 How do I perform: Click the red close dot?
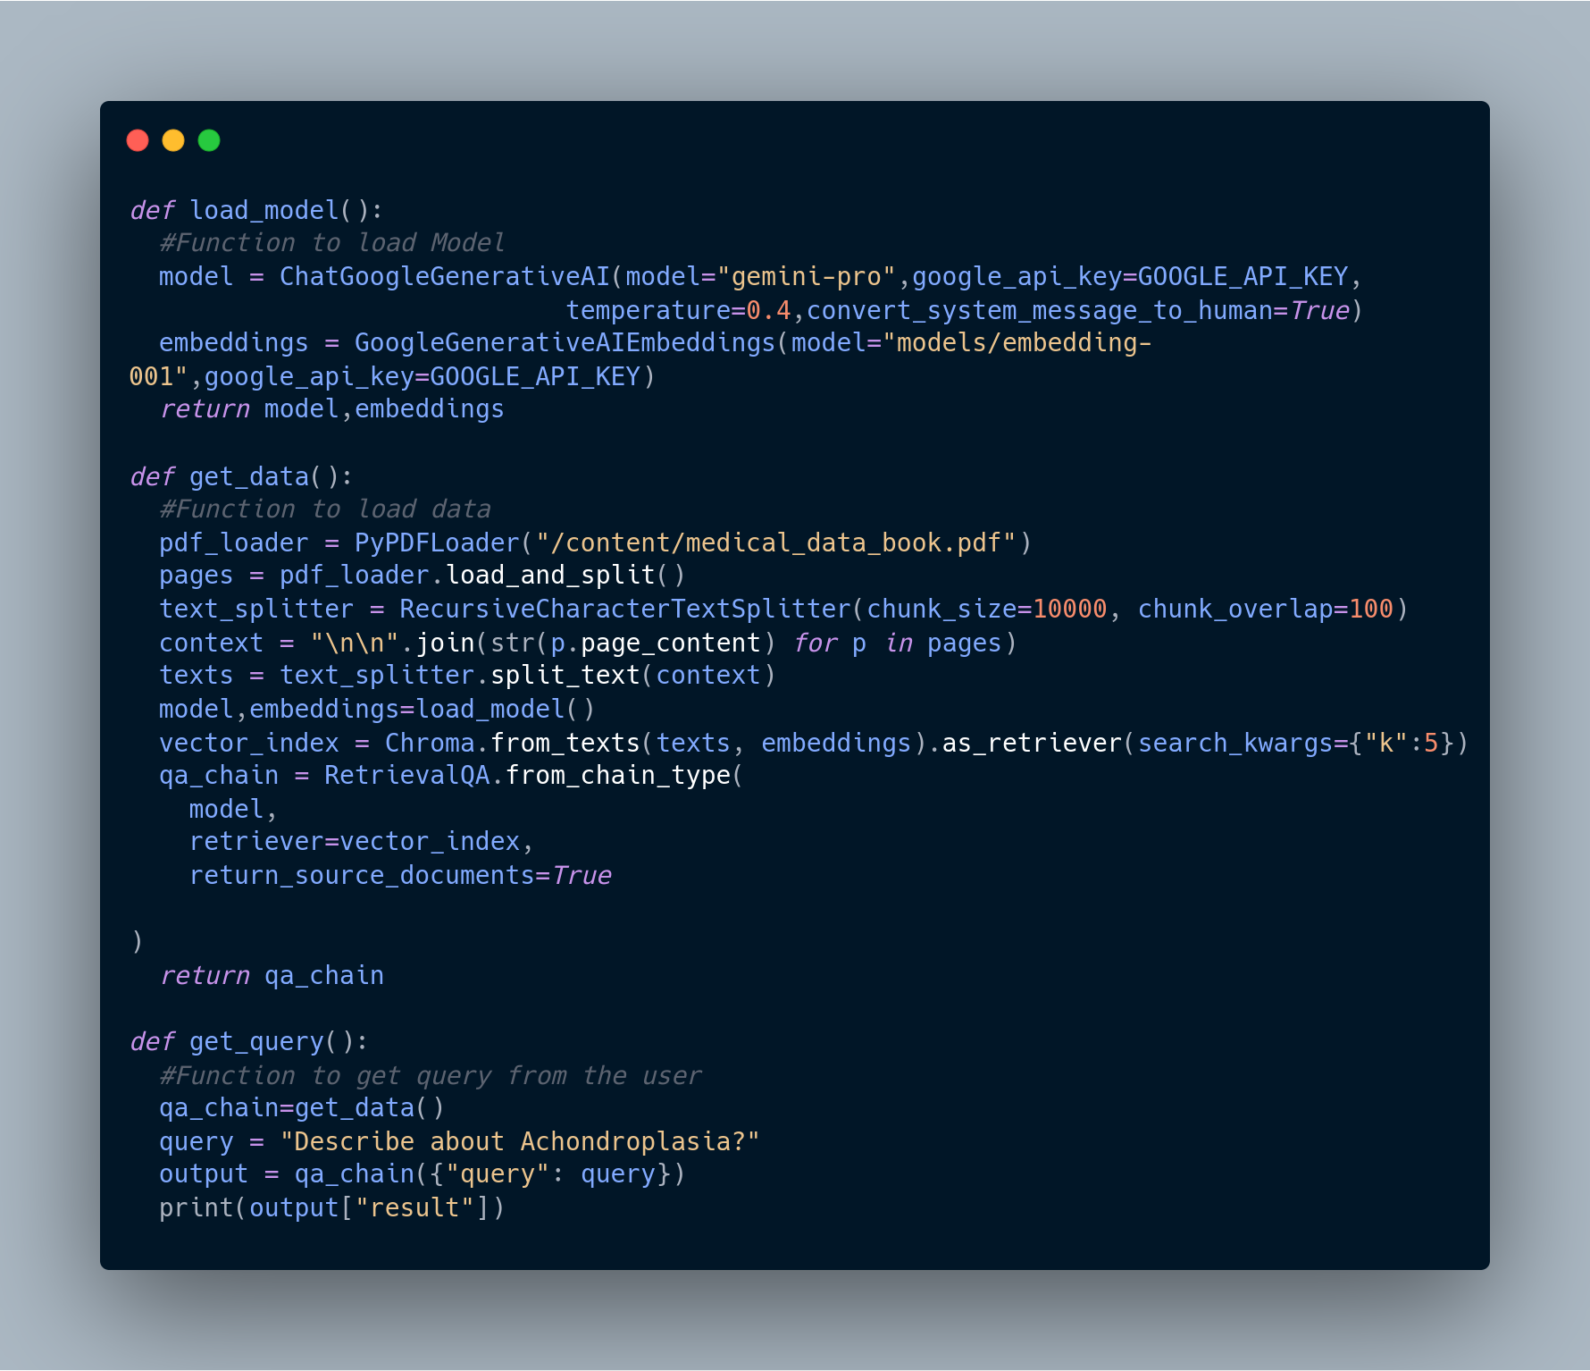point(138,140)
